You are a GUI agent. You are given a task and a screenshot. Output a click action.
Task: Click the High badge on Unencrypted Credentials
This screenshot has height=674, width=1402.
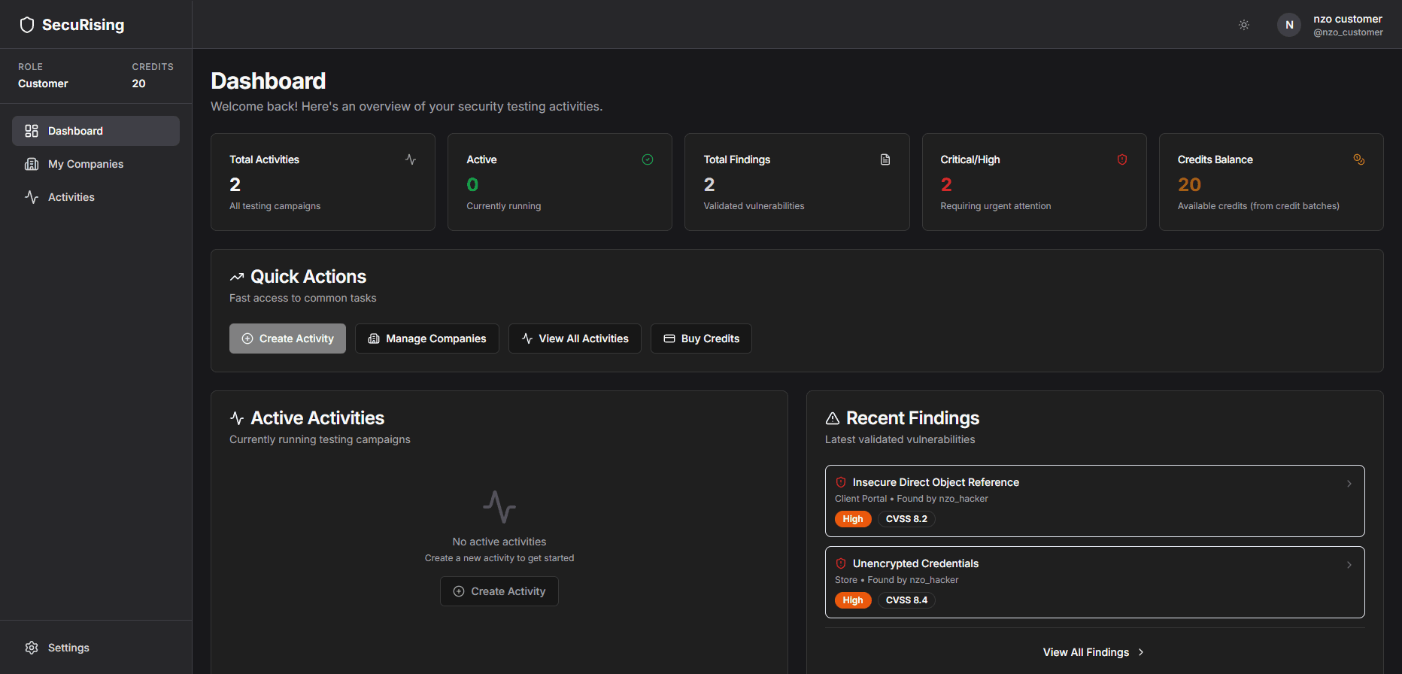click(x=853, y=600)
